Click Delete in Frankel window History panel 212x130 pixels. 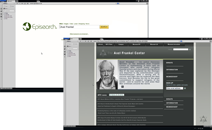point(75,44)
